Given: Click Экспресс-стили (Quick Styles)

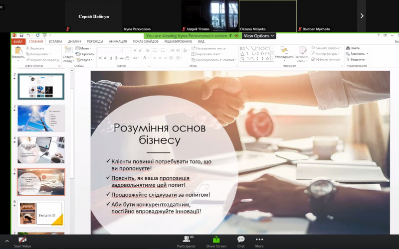Looking at the screenshot, I should [x=302, y=54].
